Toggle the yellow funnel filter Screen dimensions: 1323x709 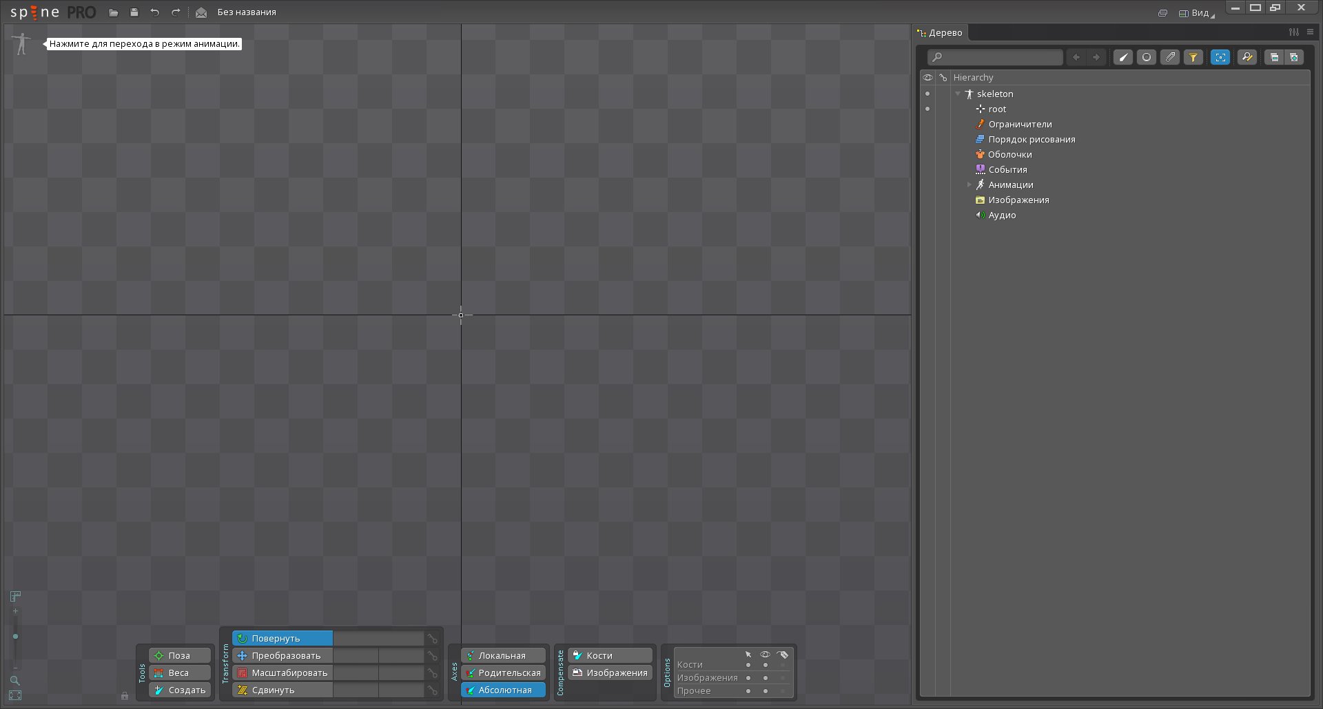[1193, 57]
